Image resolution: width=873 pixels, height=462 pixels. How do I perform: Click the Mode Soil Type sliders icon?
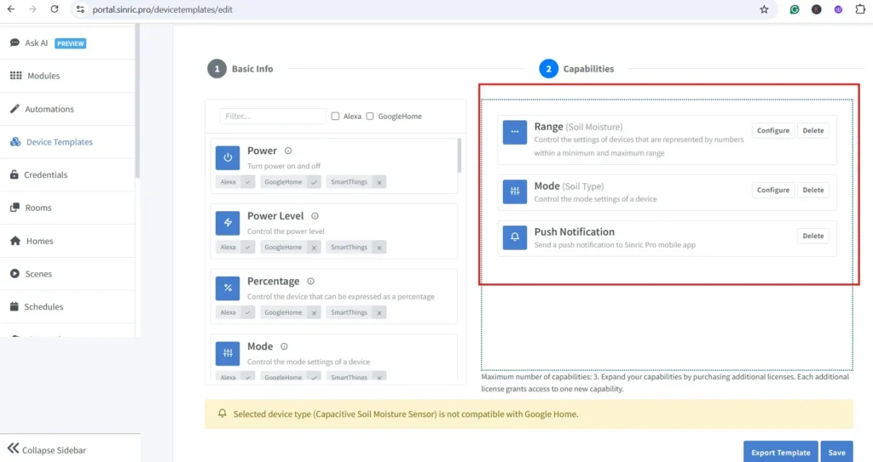[515, 191]
